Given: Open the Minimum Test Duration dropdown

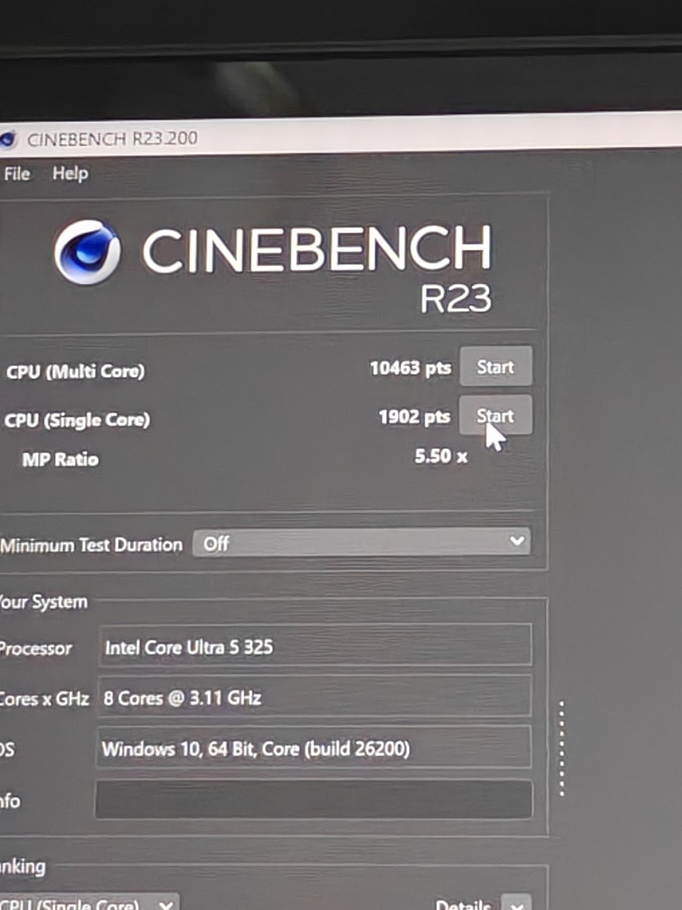Looking at the screenshot, I should coord(361,542).
